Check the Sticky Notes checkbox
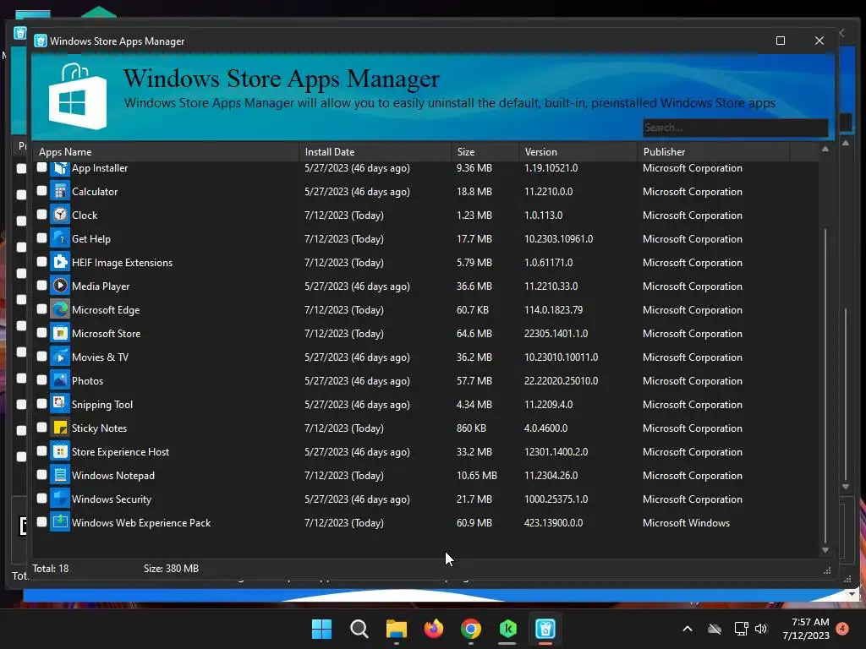 (42, 427)
